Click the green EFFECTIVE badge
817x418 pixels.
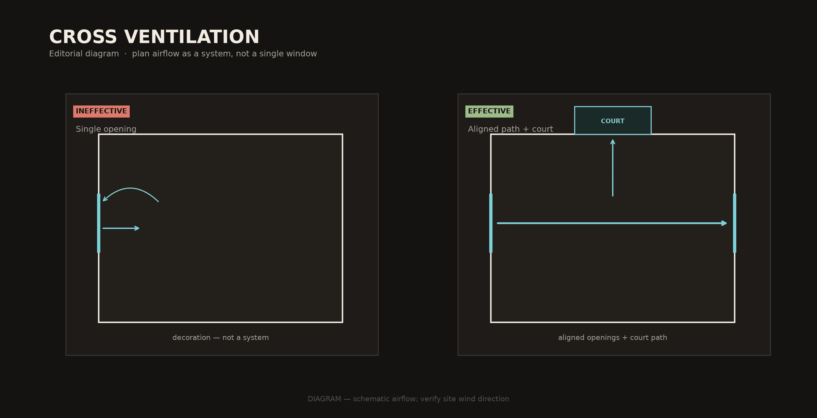click(x=489, y=111)
